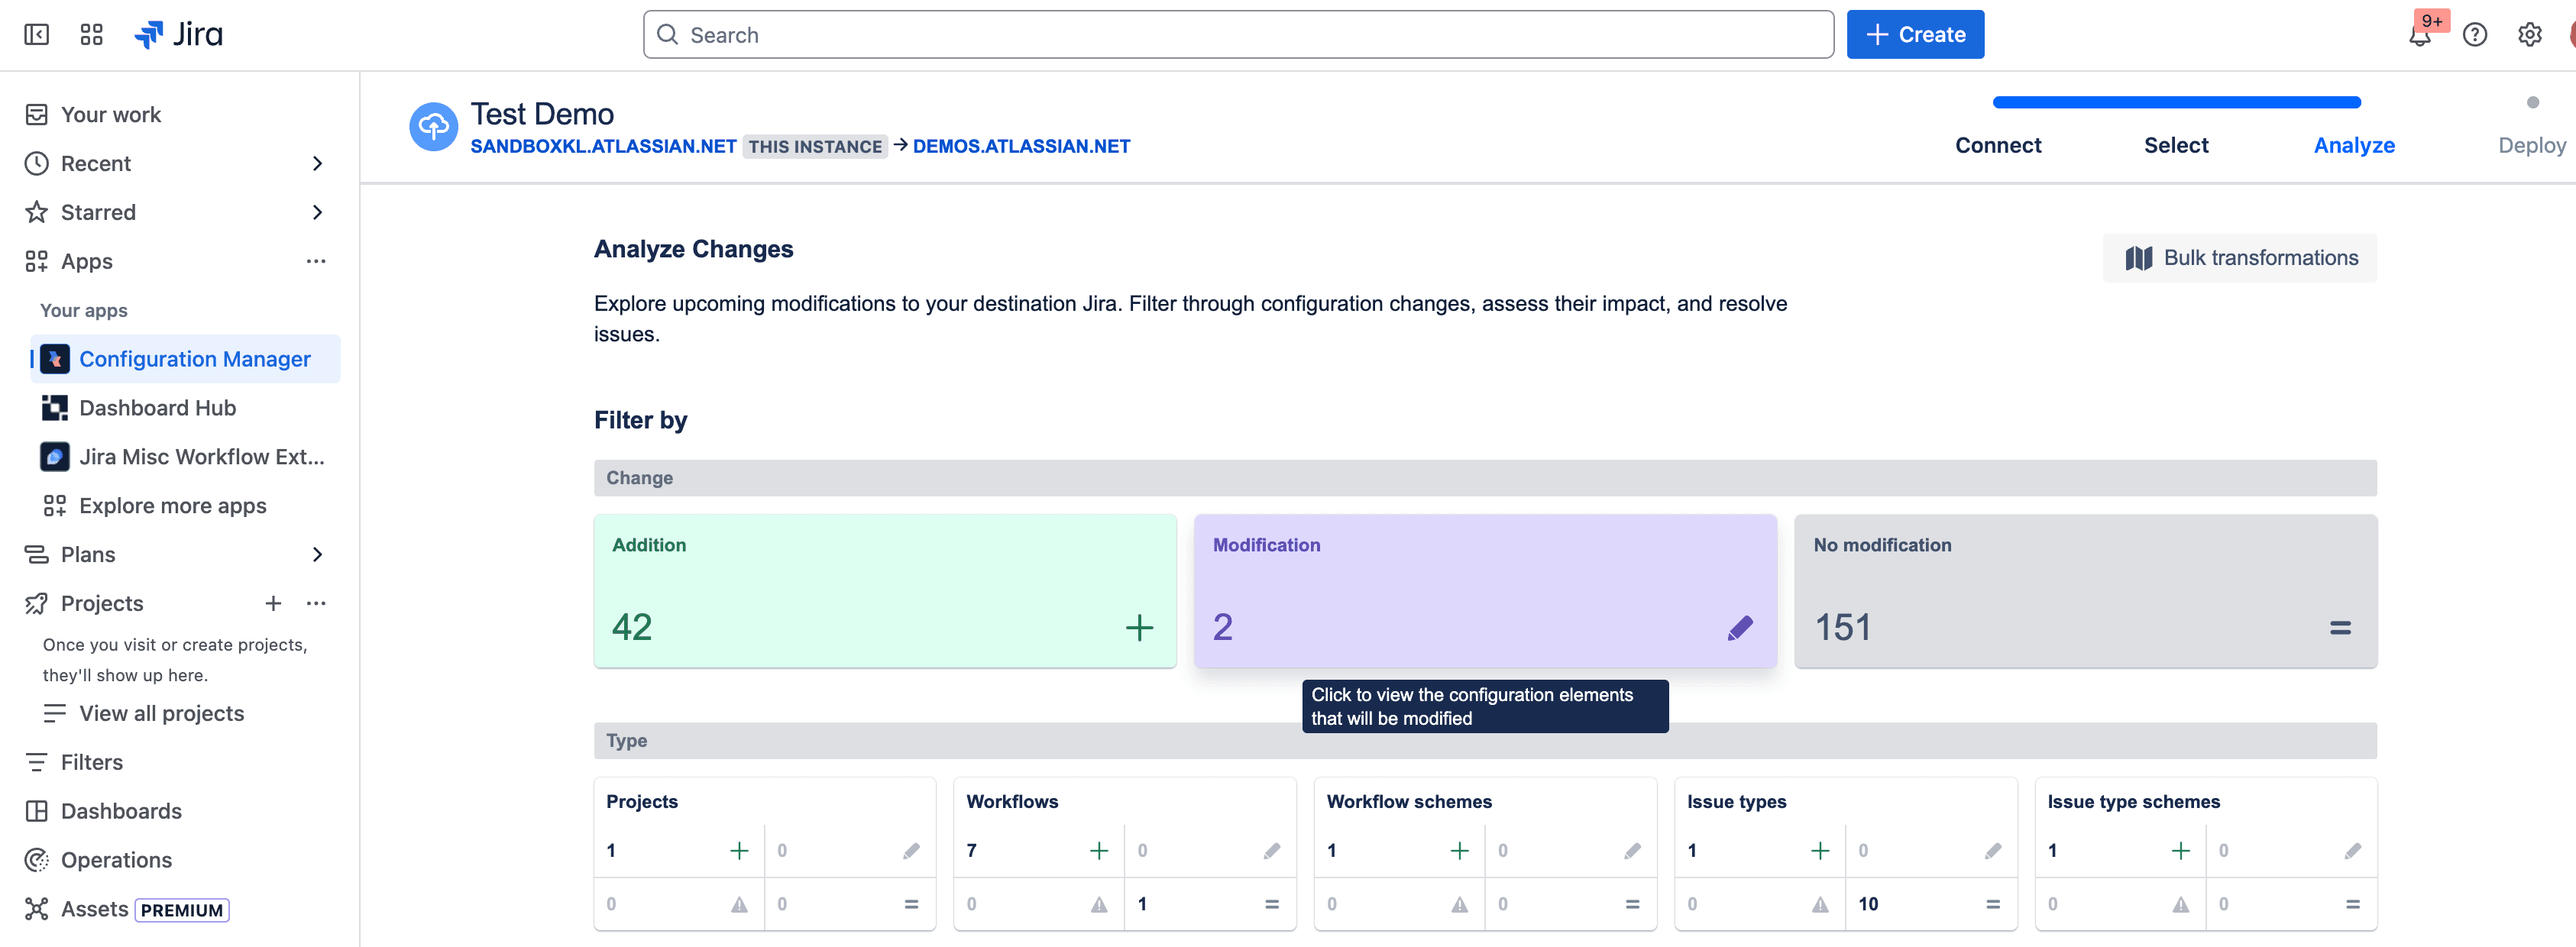Go to the Deploy step

pyautogui.click(x=2532, y=145)
